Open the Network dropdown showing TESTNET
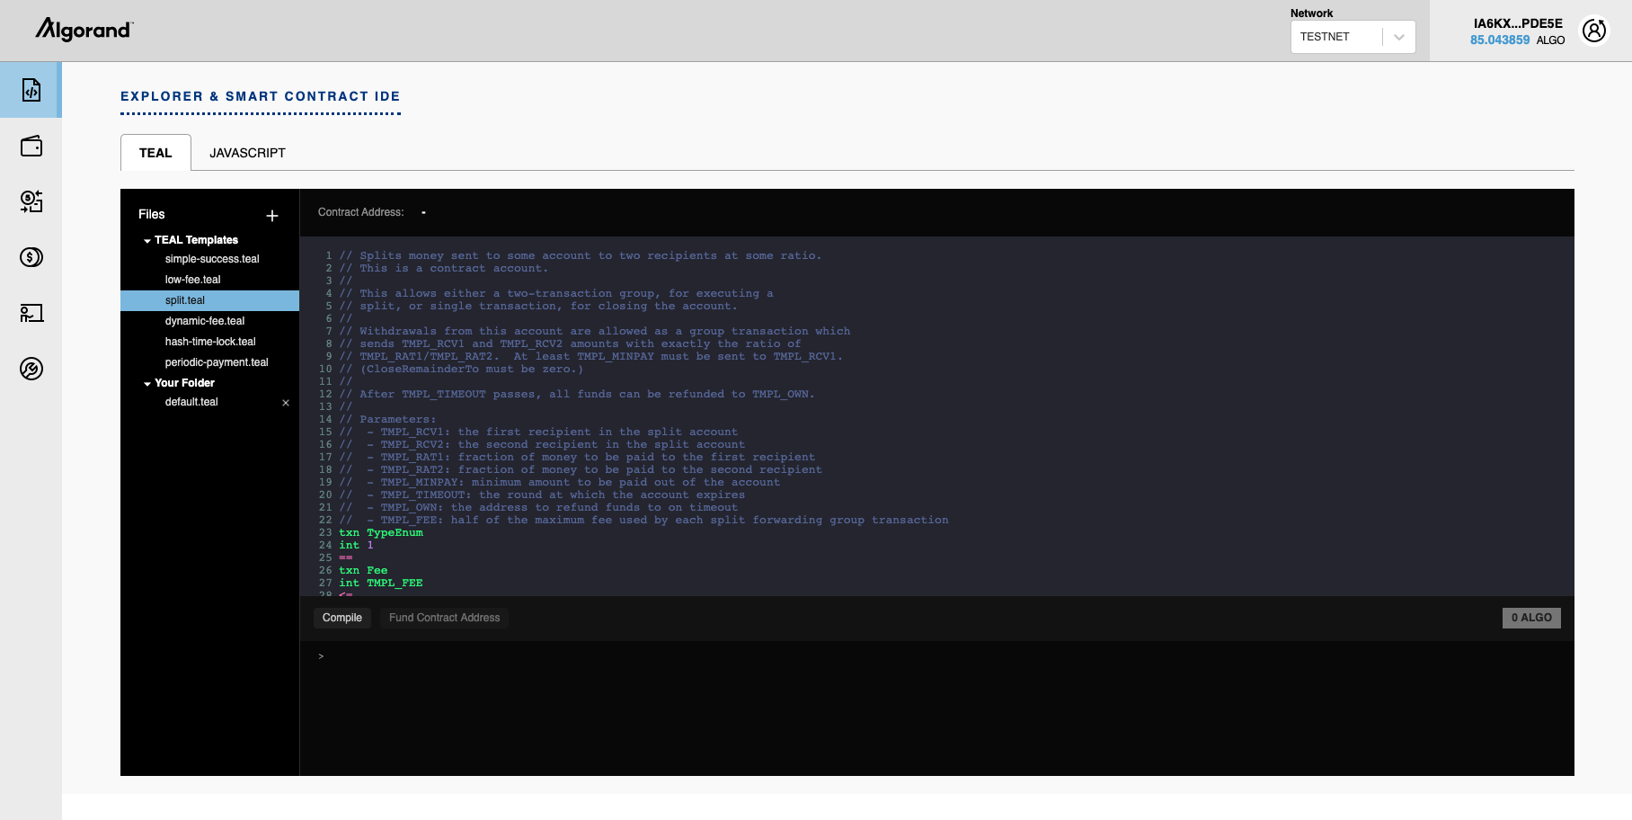The image size is (1632, 820). coord(1397,37)
